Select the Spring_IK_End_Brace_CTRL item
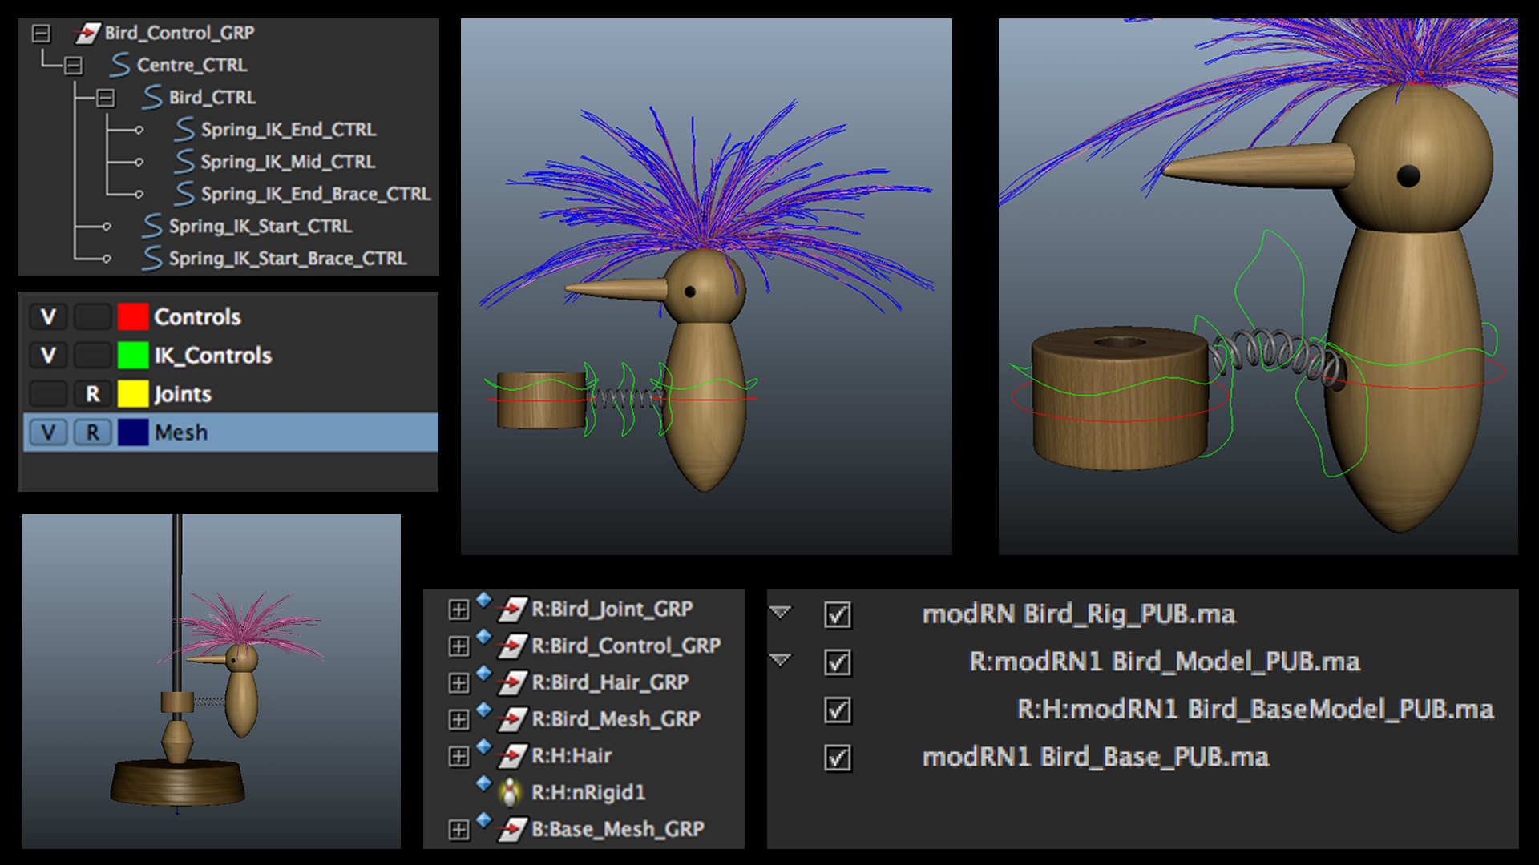Screen dimensions: 1539x865 315,194
